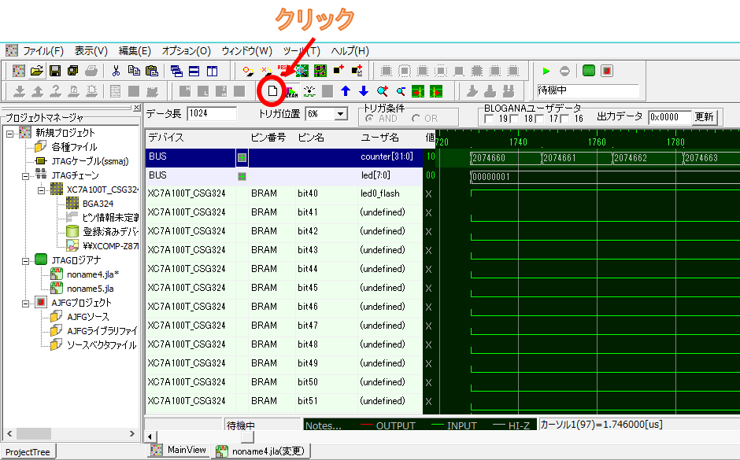Click the scissors cut icon

click(117, 71)
